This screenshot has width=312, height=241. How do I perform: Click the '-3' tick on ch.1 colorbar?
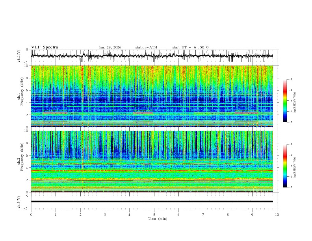(290, 79)
